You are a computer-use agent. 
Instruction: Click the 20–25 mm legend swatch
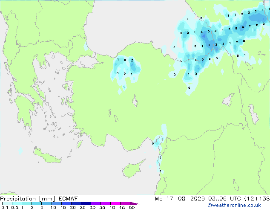[x=76, y=203]
